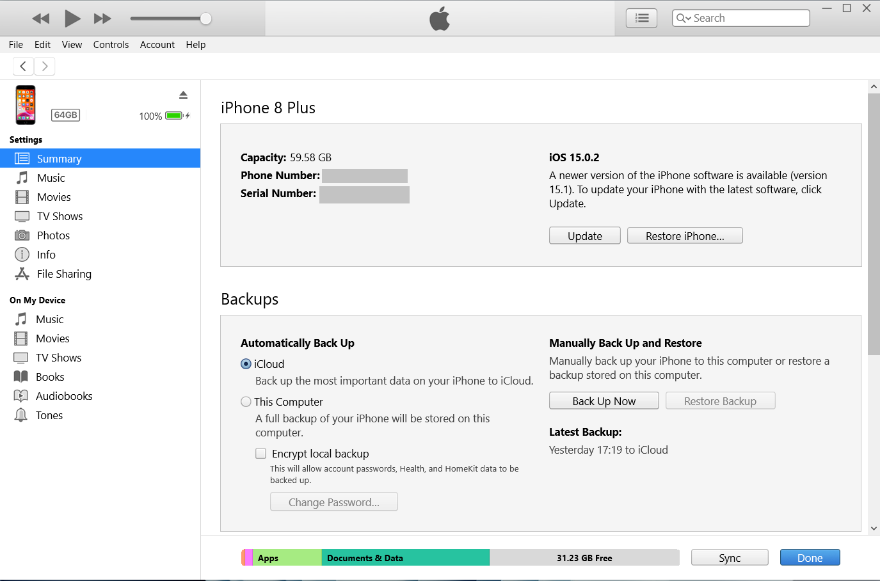
Task: Click the vertical scrollbar thumb
Action: [x=874, y=224]
